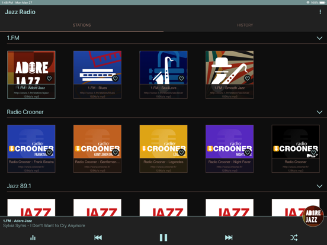Favorite Radio Crooner Frank Sinatra station

[x=49, y=152]
